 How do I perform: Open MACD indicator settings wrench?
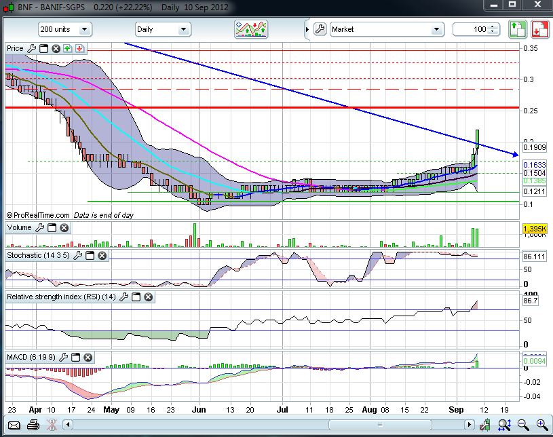click(64, 357)
